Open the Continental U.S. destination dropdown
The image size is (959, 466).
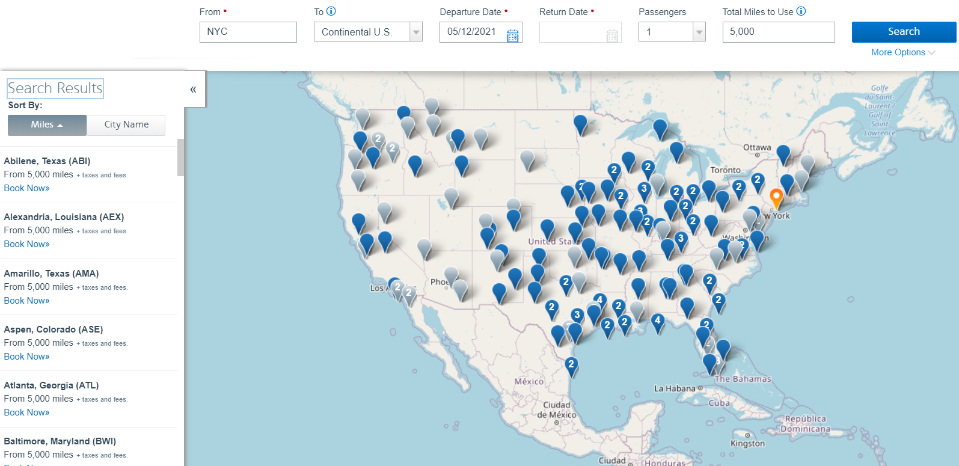(x=415, y=32)
